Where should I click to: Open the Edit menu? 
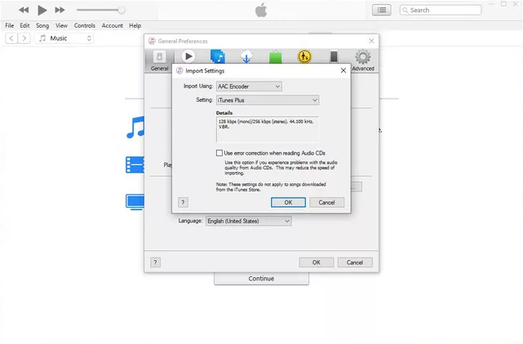[x=24, y=25]
